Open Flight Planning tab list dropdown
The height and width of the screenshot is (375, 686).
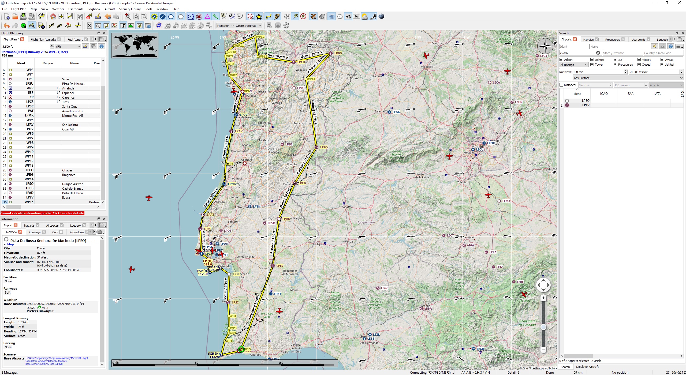102,39
